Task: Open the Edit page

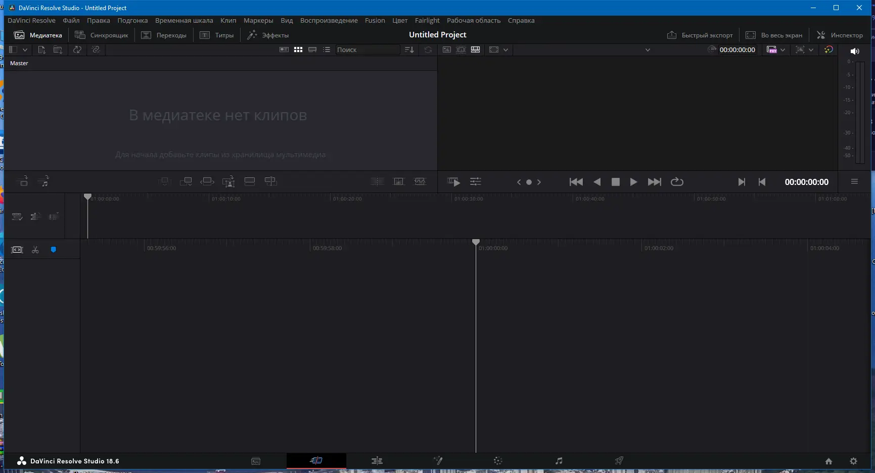Action: (x=377, y=460)
